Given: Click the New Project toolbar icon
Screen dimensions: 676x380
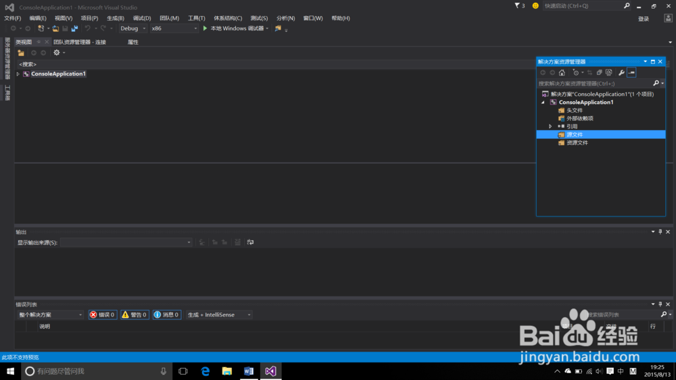Looking at the screenshot, I should pos(41,28).
